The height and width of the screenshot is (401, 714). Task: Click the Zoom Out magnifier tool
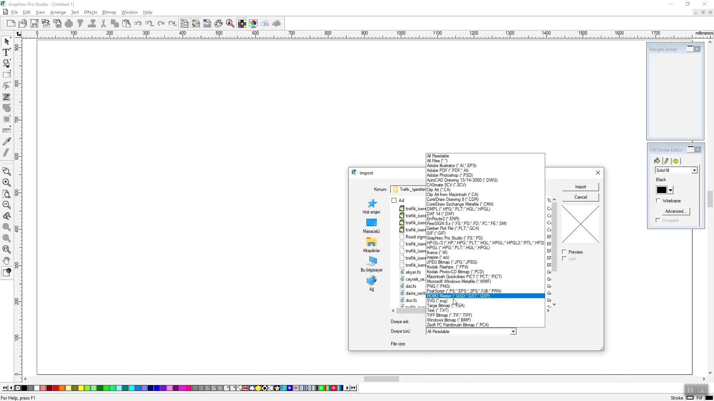[6, 205]
